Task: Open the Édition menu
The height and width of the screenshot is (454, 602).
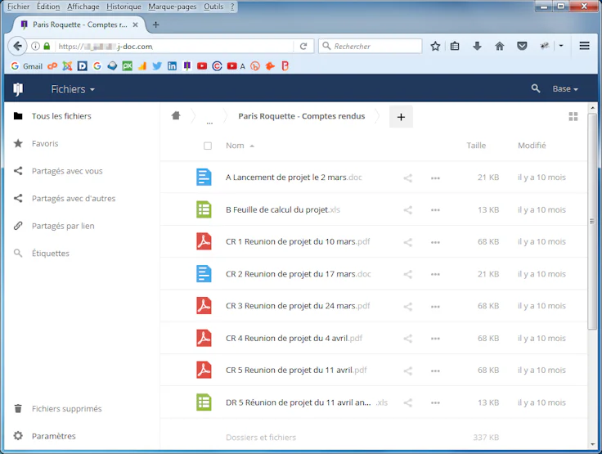Action: [x=48, y=7]
